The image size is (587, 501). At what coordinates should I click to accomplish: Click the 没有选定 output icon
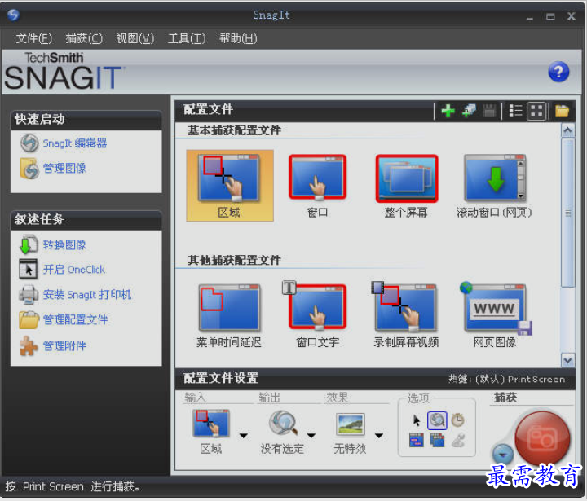tap(283, 424)
